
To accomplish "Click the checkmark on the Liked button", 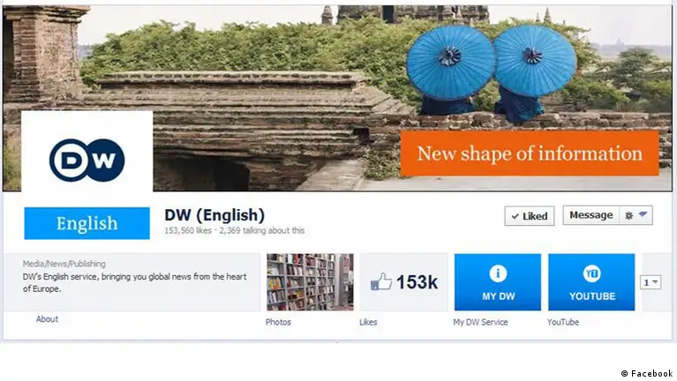I will coord(515,216).
